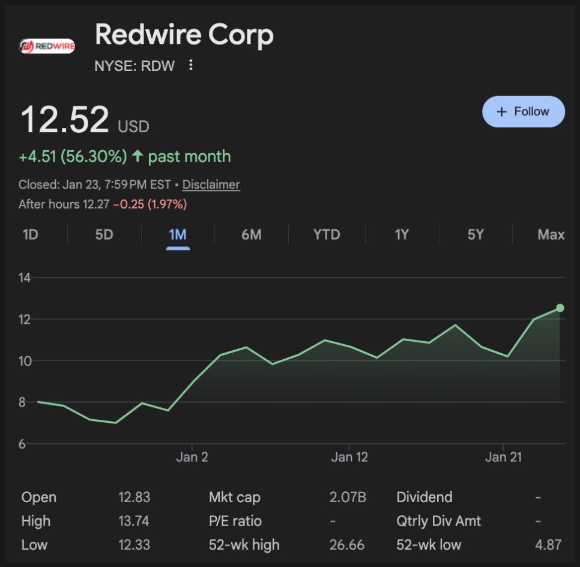Click the Redwire company logo

click(x=47, y=46)
